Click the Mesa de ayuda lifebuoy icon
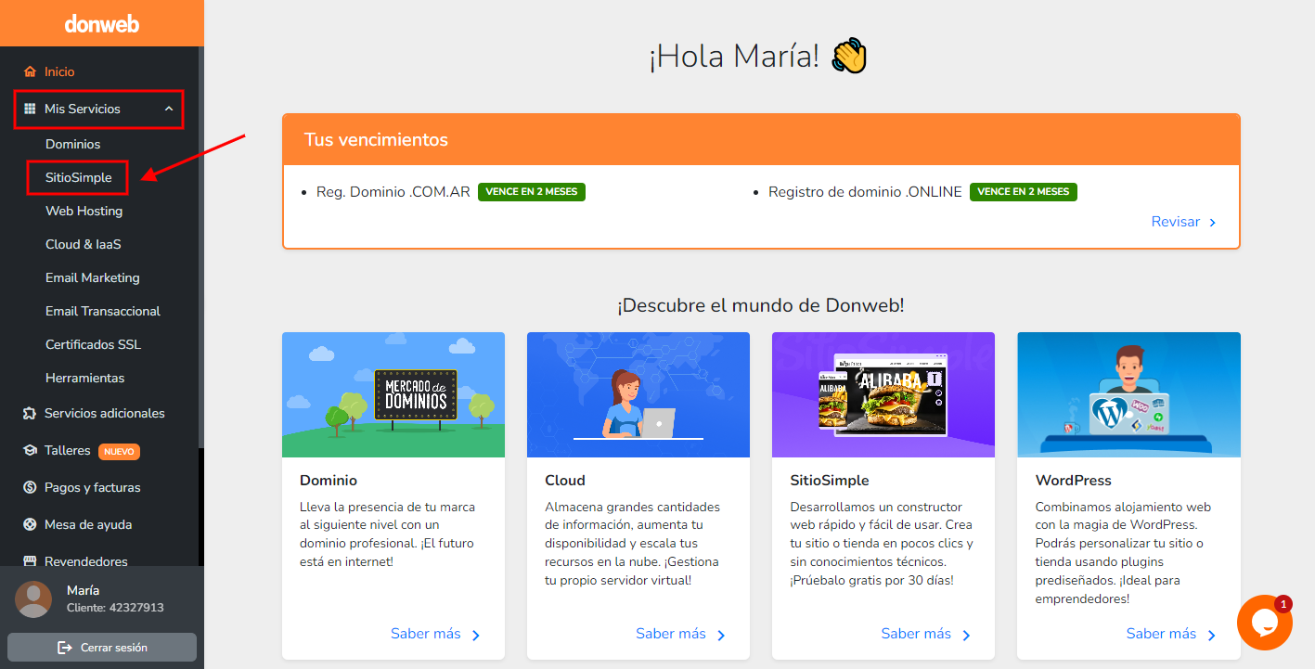Image resolution: width=1315 pixels, height=669 pixels. (x=30, y=524)
